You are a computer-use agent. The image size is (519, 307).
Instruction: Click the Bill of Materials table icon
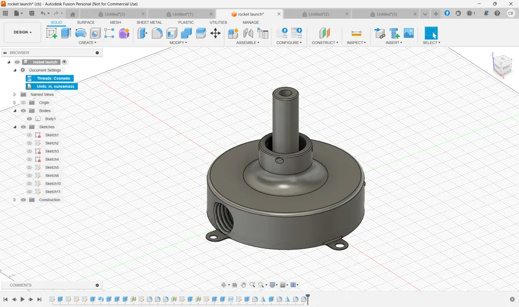tap(263, 33)
